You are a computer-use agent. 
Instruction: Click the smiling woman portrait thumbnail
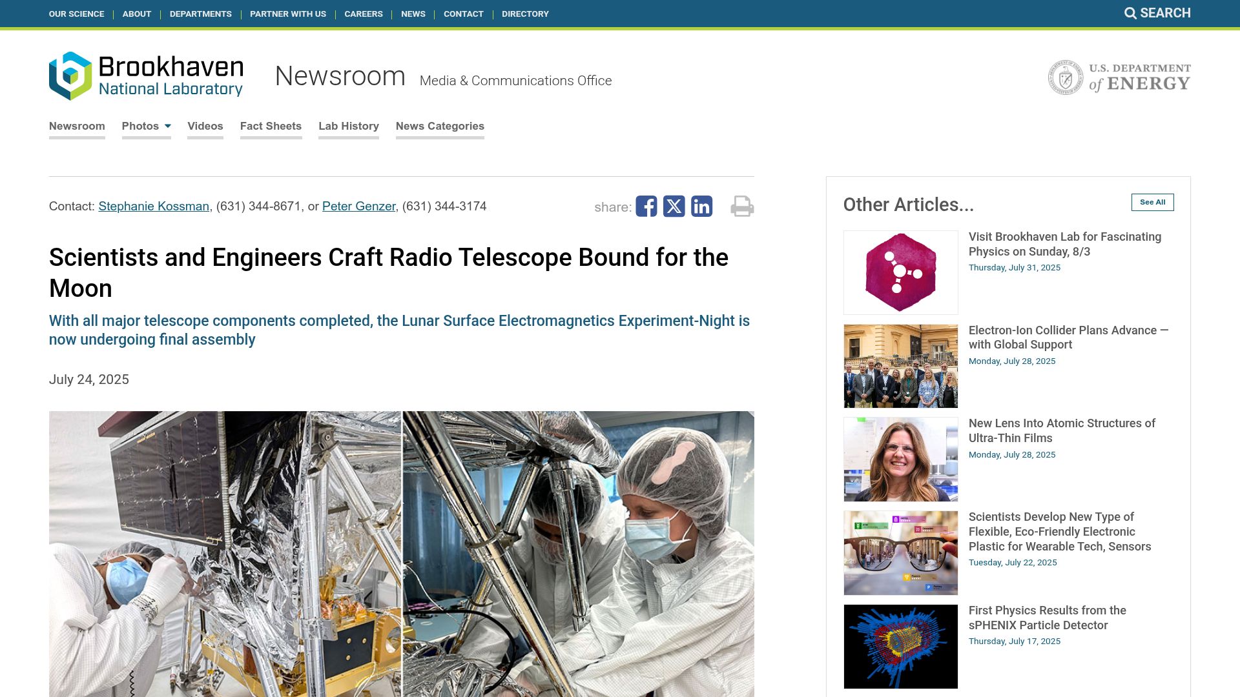point(900,460)
